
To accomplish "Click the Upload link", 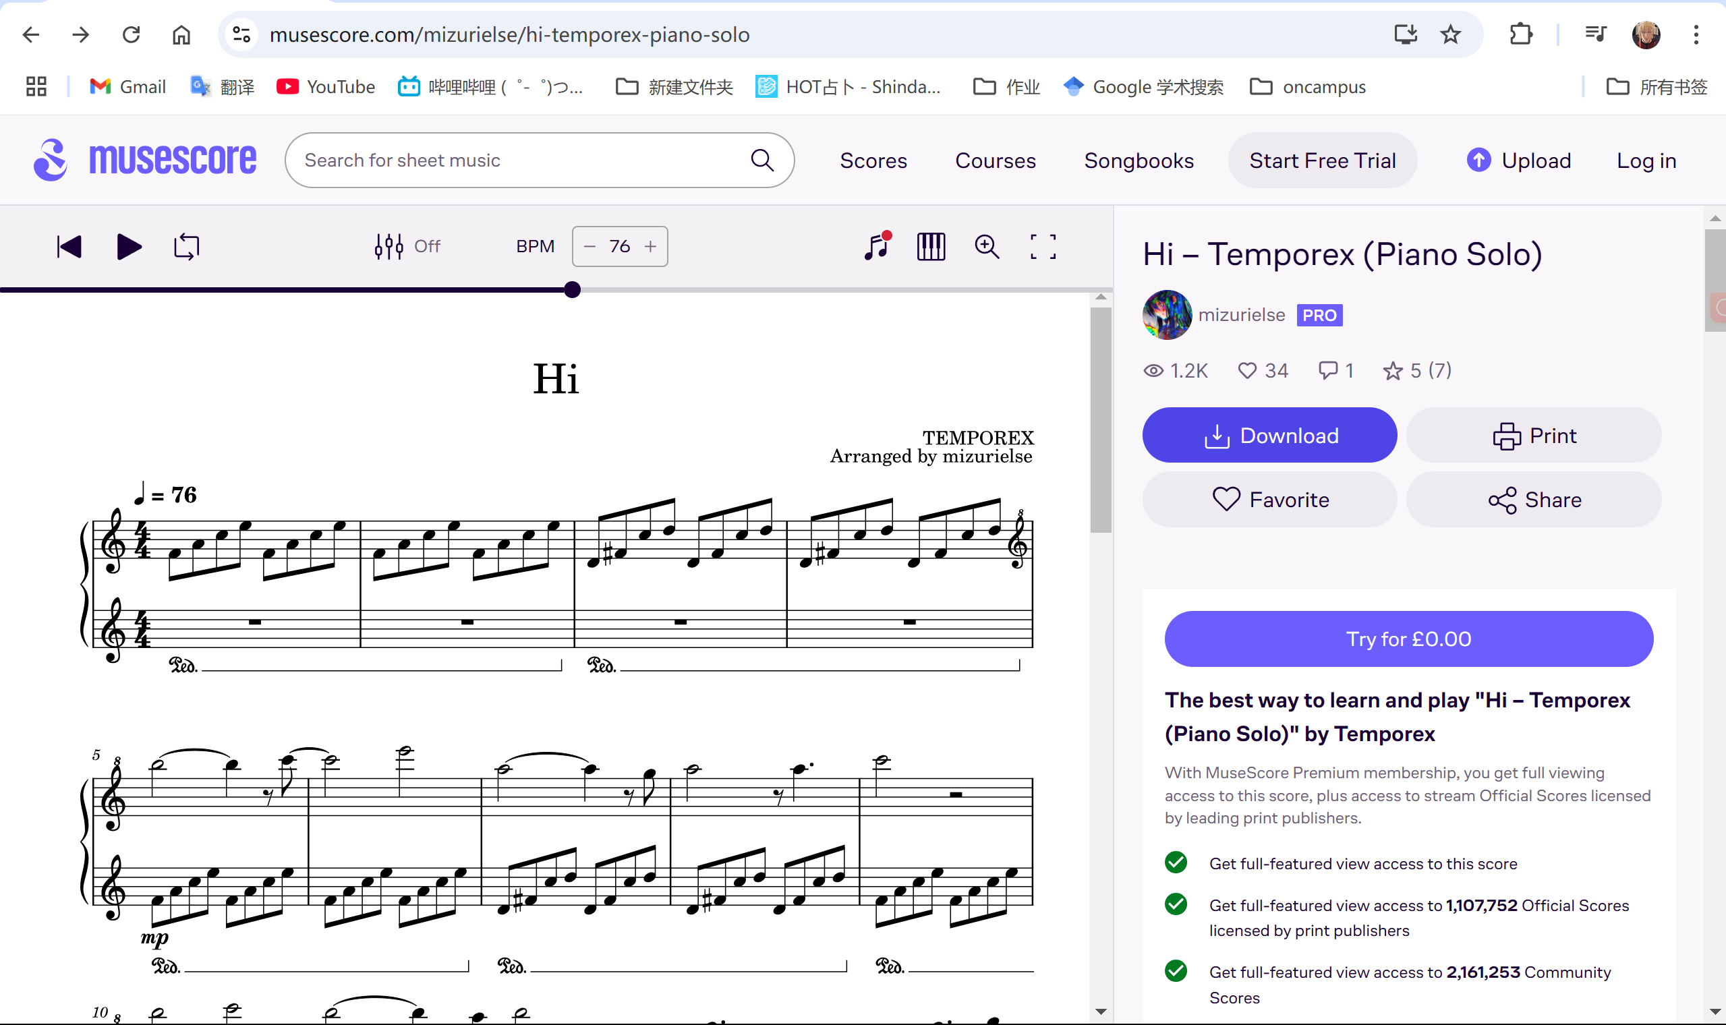I will (1518, 160).
